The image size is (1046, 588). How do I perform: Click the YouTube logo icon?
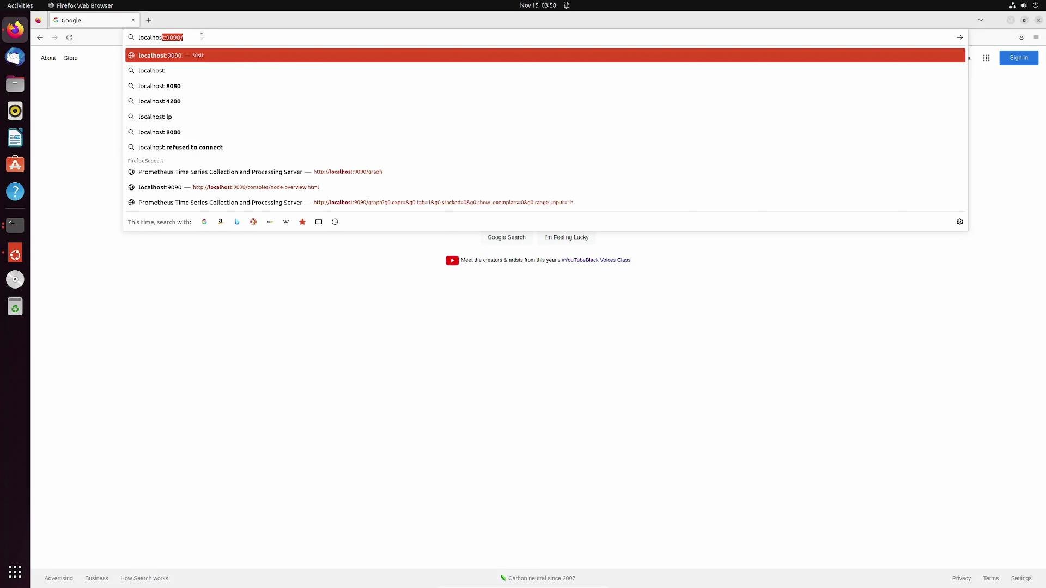coord(452,260)
